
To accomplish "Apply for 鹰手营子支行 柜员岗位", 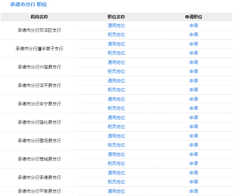I will coord(194,53).
